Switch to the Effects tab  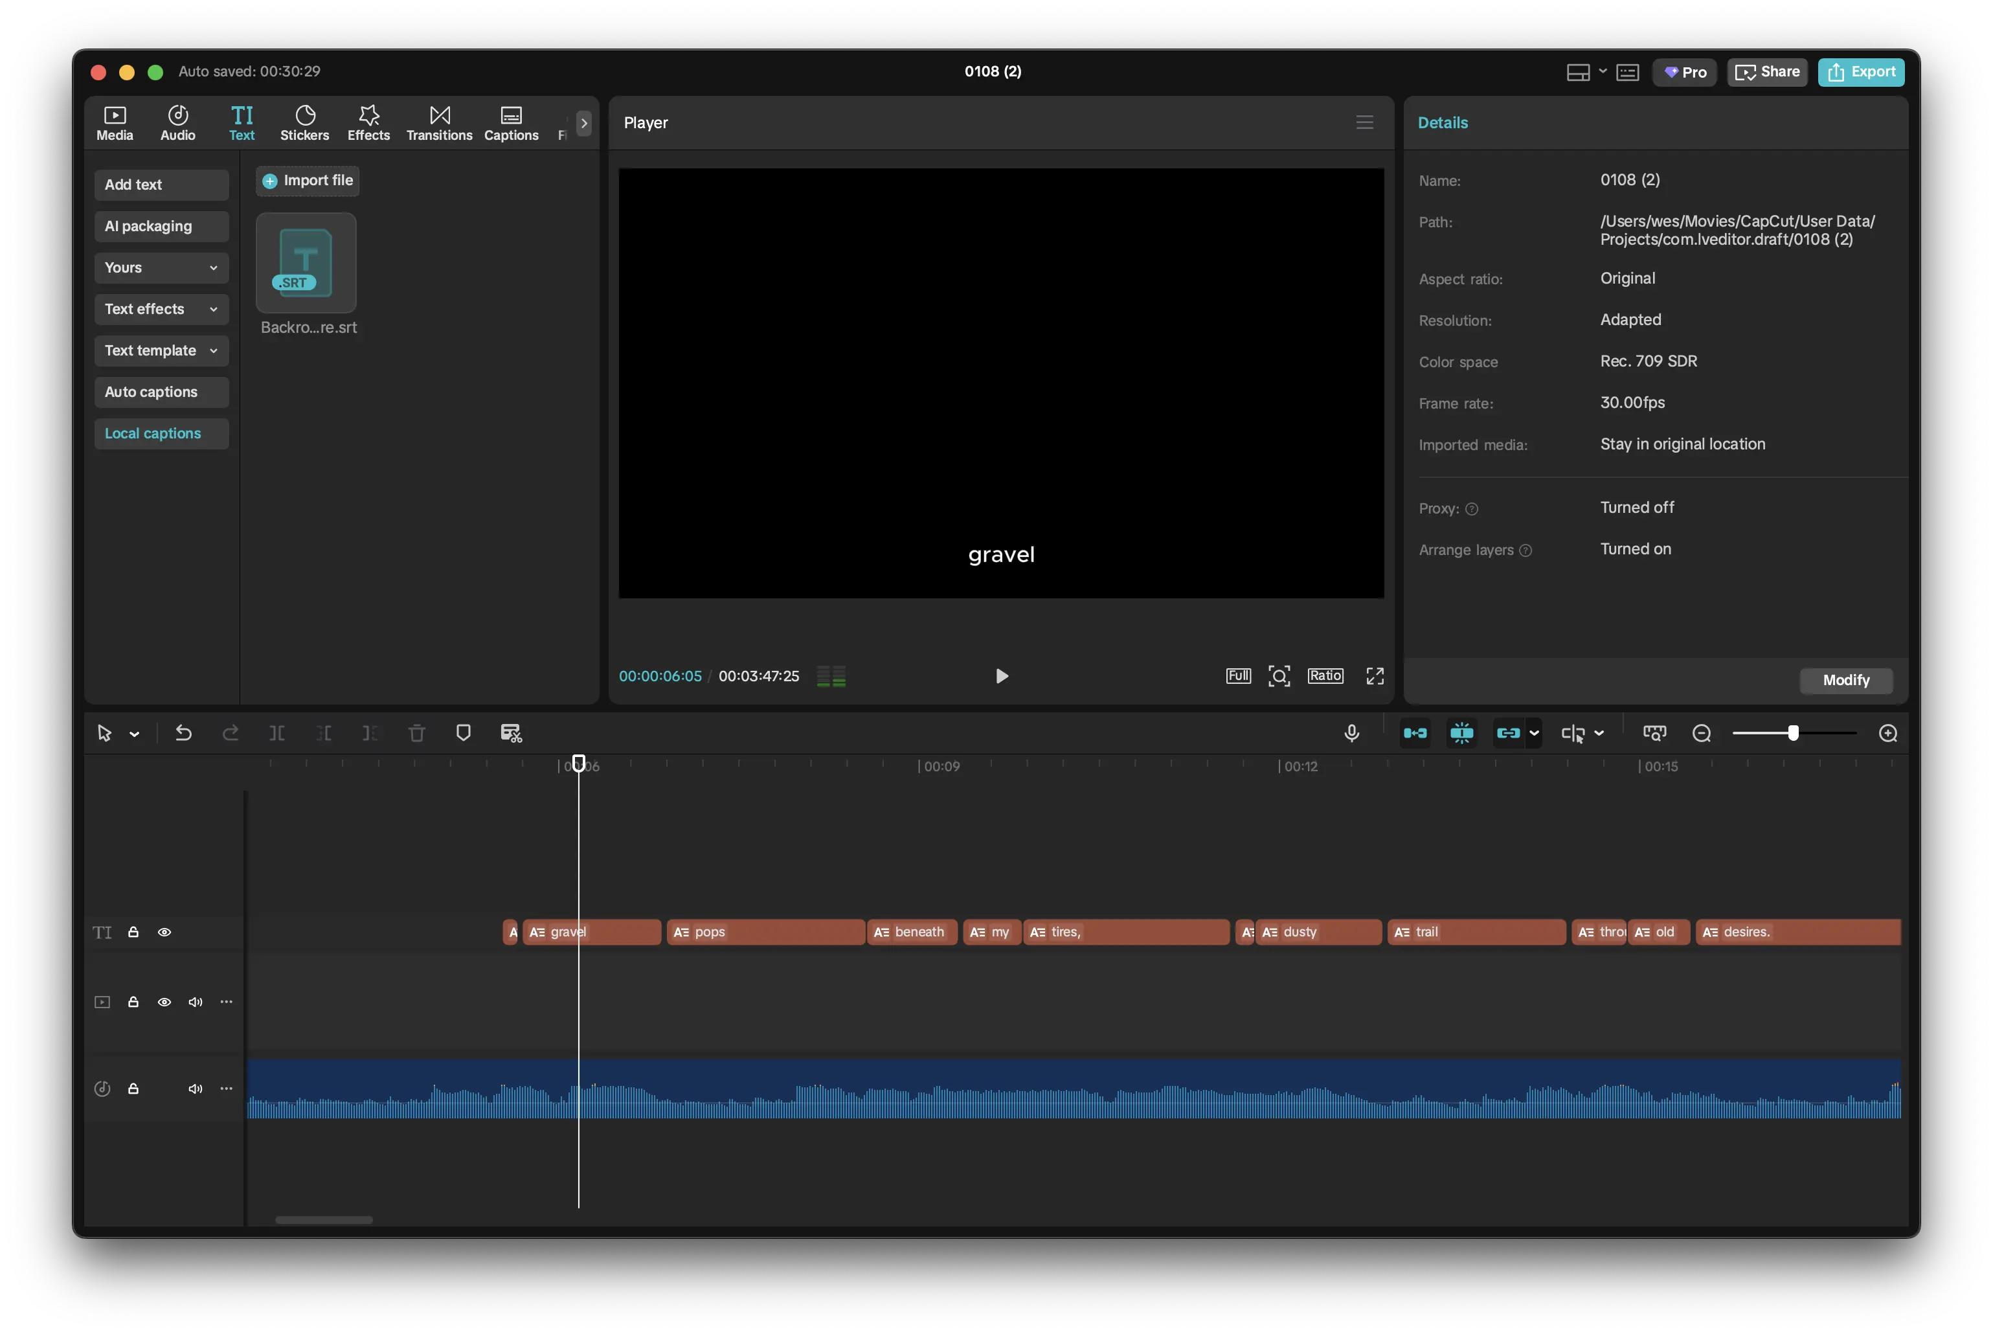click(x=368, y=122)
